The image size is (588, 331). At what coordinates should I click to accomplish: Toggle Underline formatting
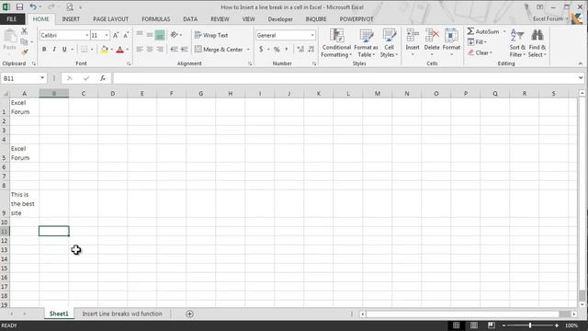click(64, 49)
